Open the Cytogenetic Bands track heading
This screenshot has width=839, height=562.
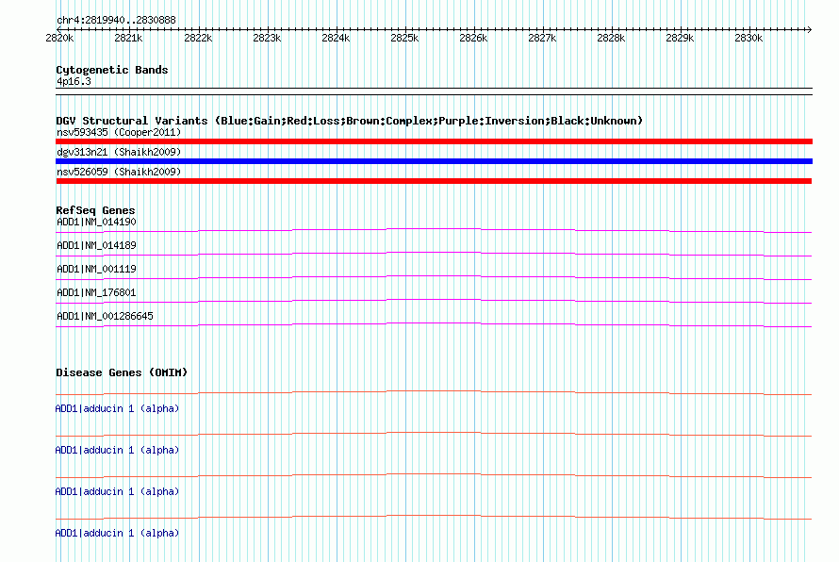(112, 70)
